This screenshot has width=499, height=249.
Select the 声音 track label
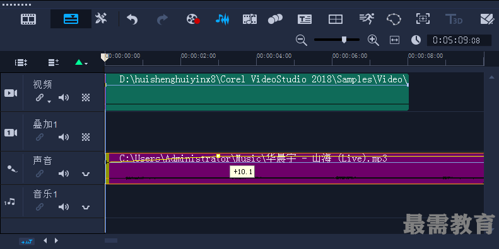tap(42, 161)
